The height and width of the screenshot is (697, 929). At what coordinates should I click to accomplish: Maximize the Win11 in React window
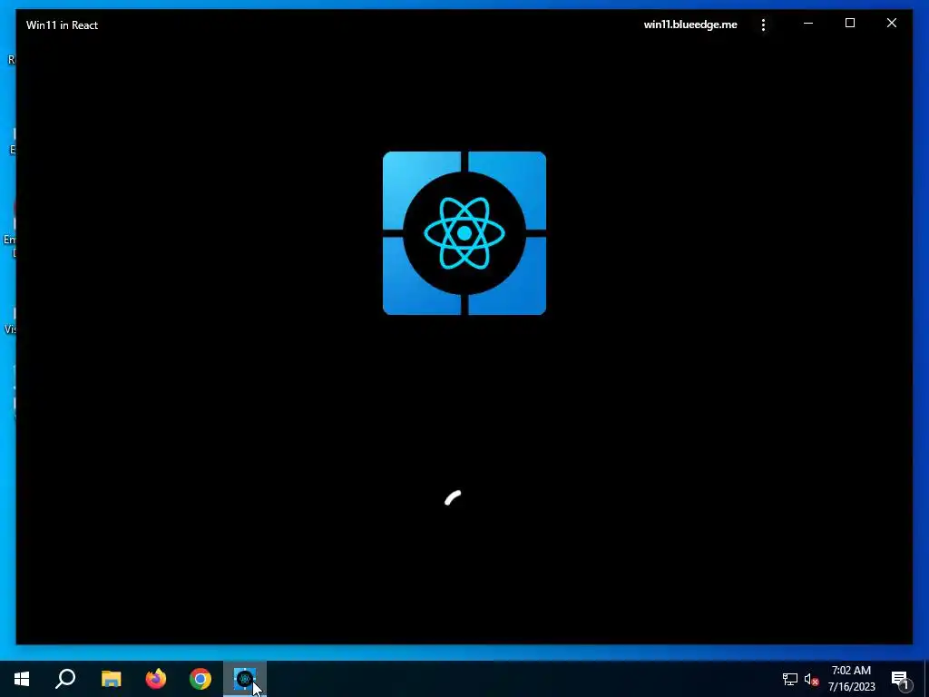[849, 24]
